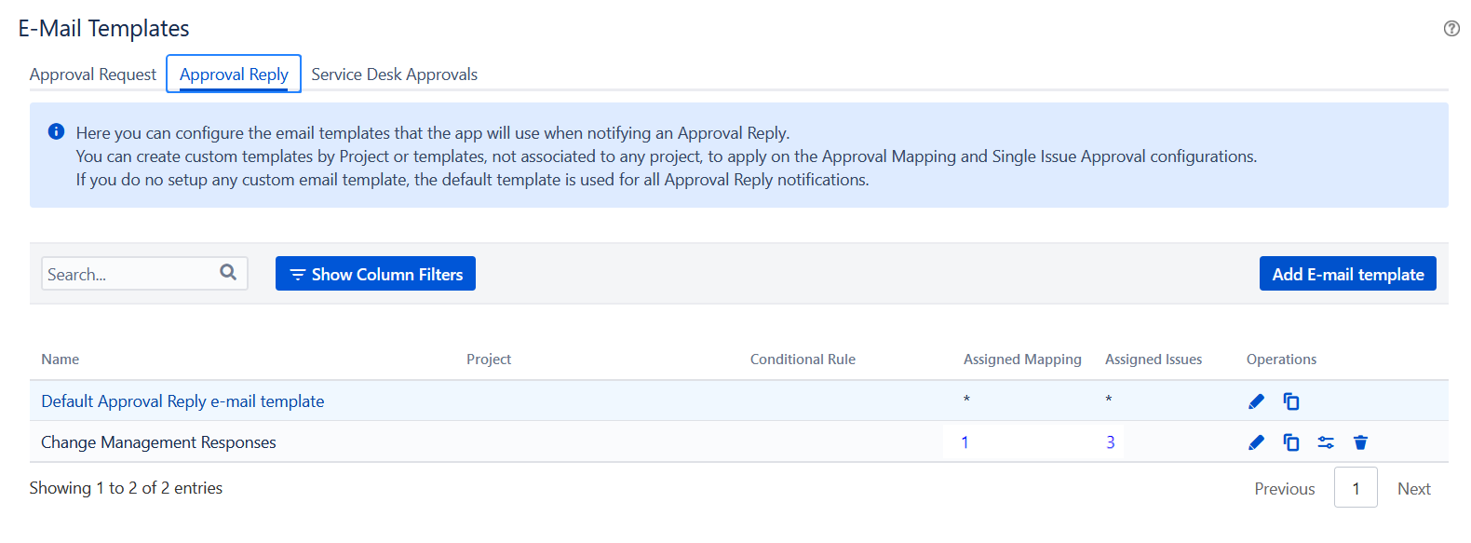Edit Change Management Responses template with pencil
The width and height of the screenshot is (1471, 543).
click(x=1256, y=442)
